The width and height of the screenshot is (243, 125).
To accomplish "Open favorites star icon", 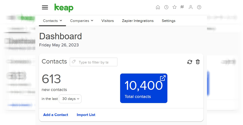I will tap(174, 7).
